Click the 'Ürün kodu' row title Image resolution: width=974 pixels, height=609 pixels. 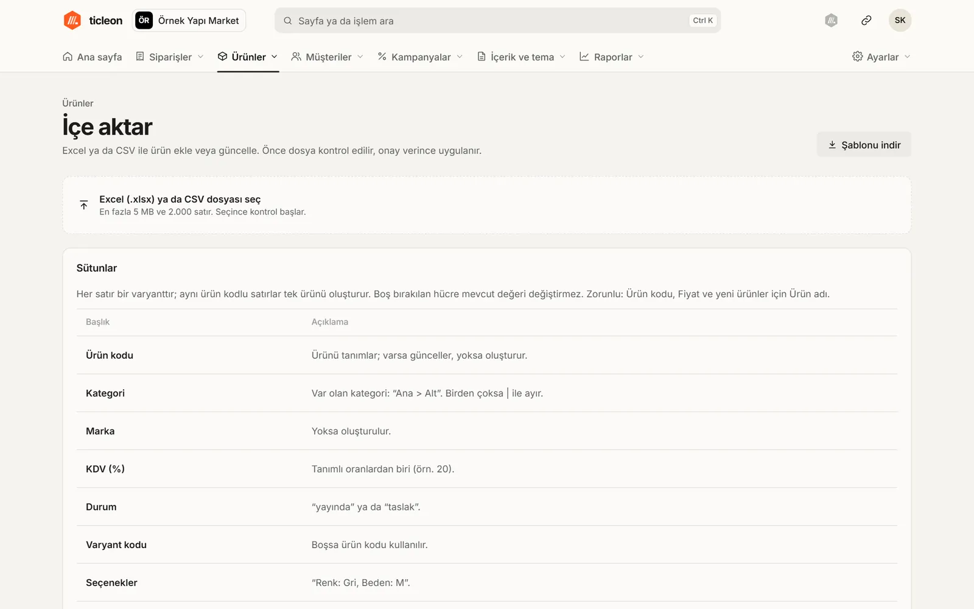click(110, 356)
